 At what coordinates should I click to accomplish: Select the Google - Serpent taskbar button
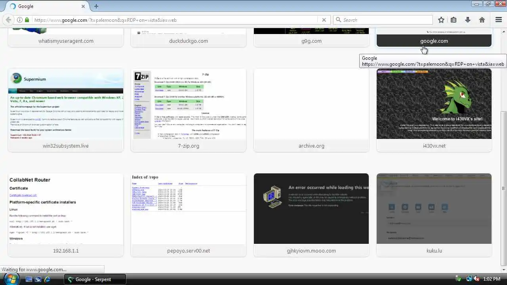(x=95, y=279)
